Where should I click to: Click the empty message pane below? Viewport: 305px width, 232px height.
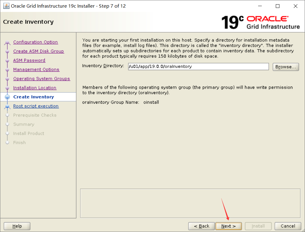(190, 203)
